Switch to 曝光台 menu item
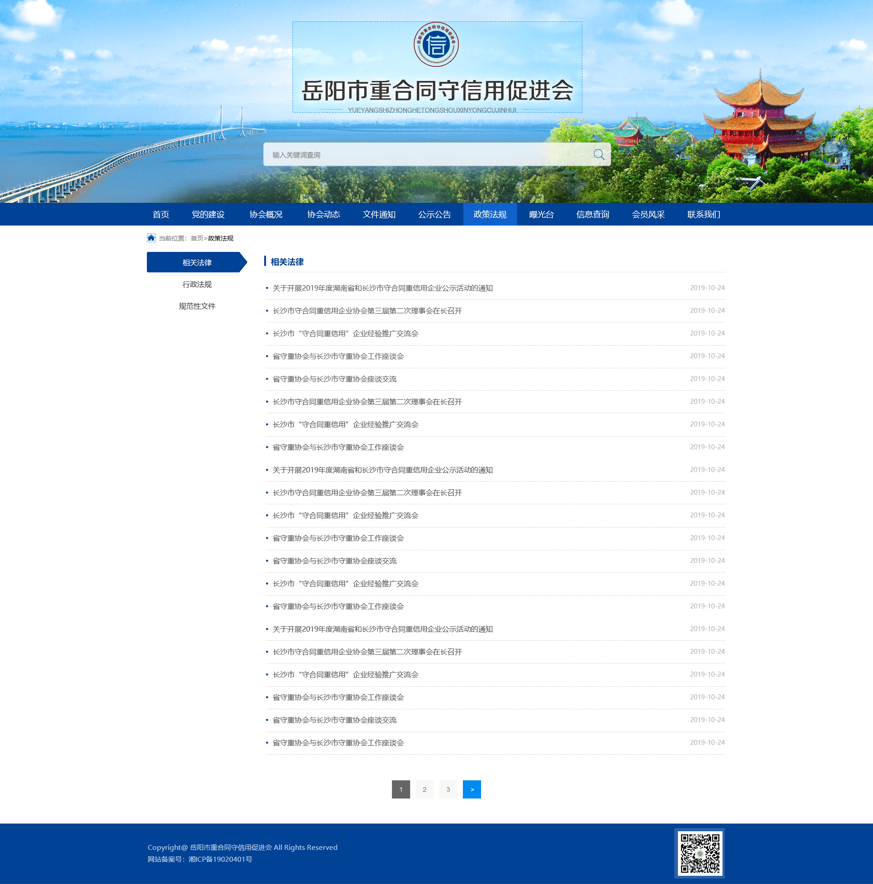The image size is (873, 884). [541, 215]
